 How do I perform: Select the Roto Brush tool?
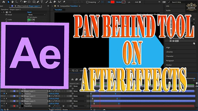point(60,2)
